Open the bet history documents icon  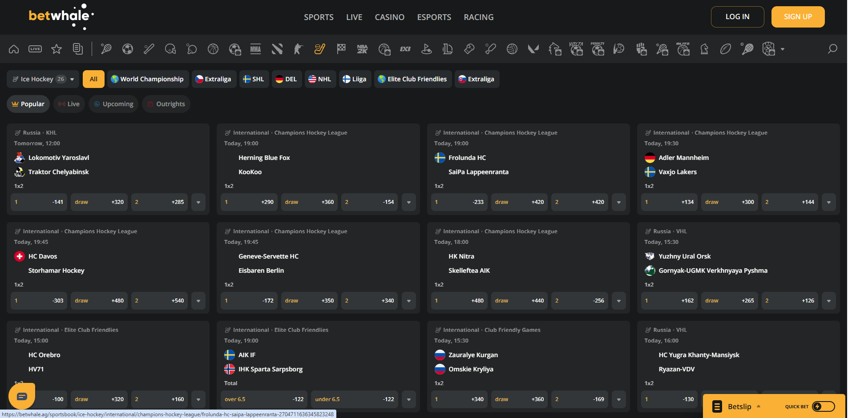coord(78,49)
